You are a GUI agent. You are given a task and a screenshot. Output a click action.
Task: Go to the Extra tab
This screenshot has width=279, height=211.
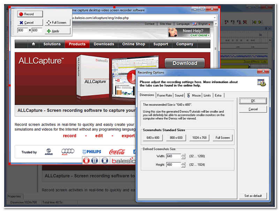point(218,95)
